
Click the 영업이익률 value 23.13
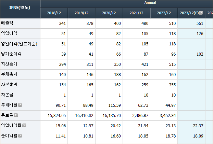point(171,126)
